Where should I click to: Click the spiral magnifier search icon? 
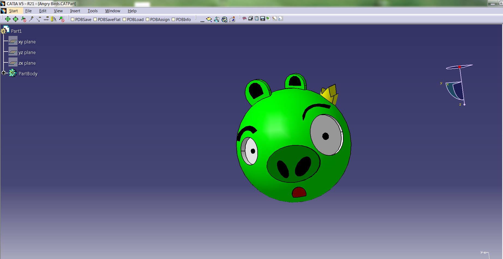pos(224,19)
